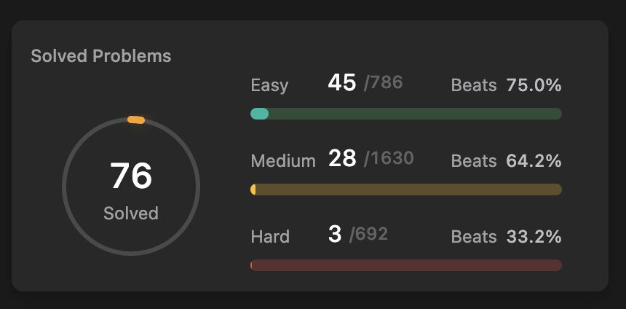Click the Solved Problems heading
This screenshot has height=309, width=626.
(101, 56)
